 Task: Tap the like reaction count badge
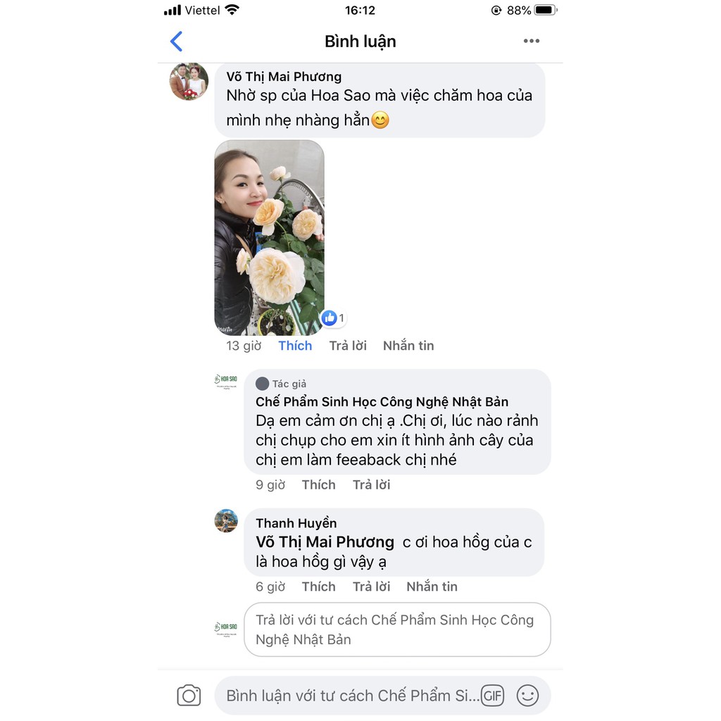333,318
